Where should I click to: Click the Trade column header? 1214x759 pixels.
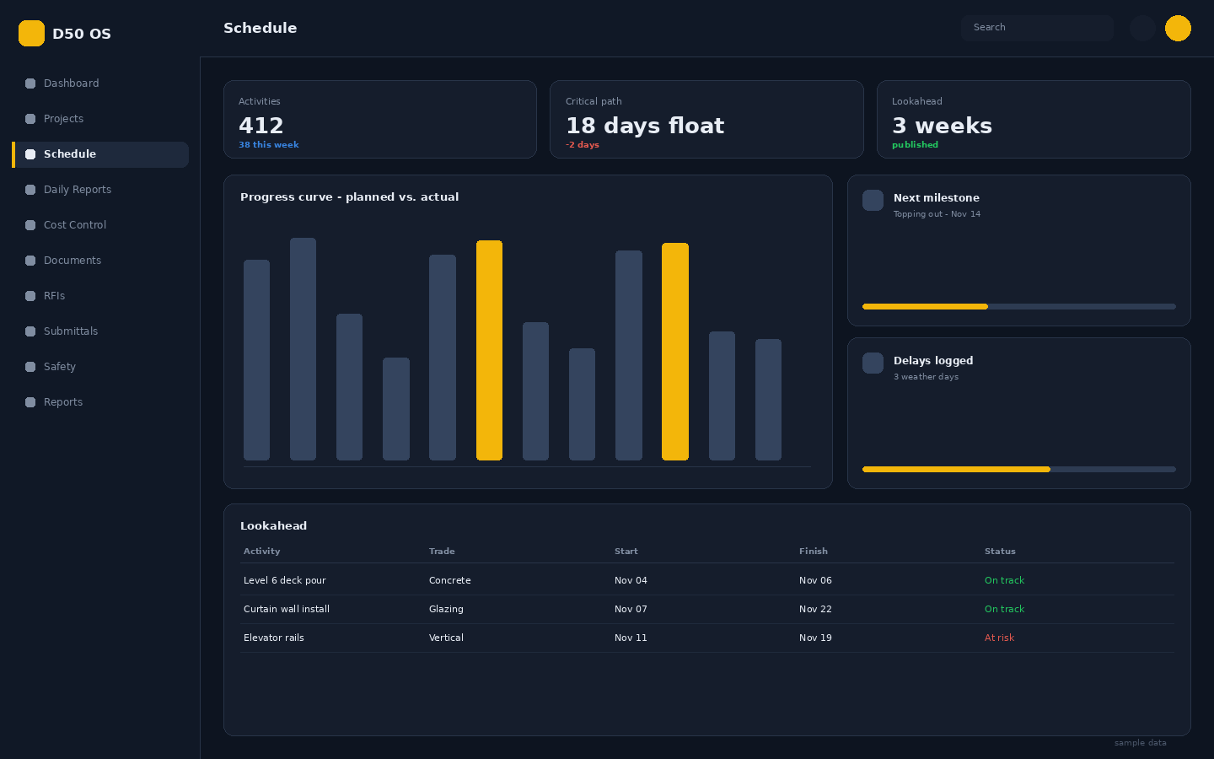[442, 552]
